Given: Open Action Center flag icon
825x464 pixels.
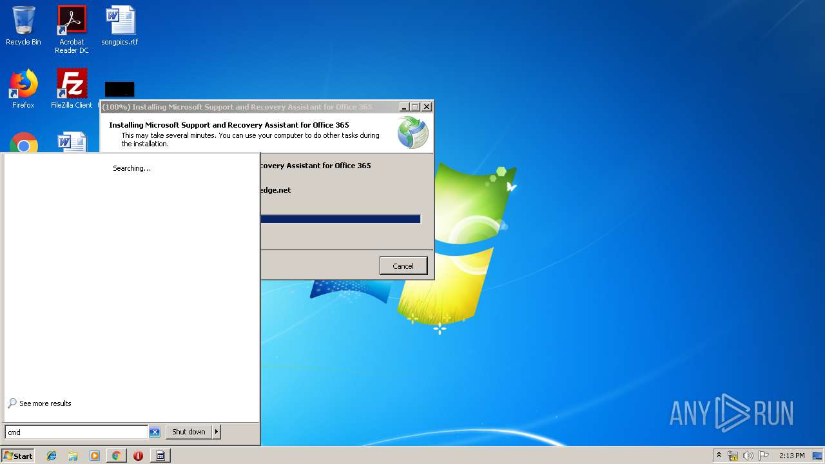Looking at the screenshot, I should [x=764, y=456].
